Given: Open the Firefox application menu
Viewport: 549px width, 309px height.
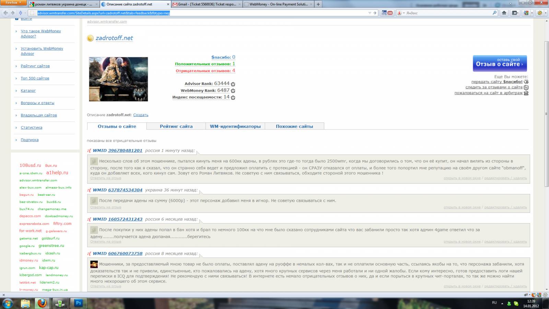Looking at the screenshot, I should point(13,3).
